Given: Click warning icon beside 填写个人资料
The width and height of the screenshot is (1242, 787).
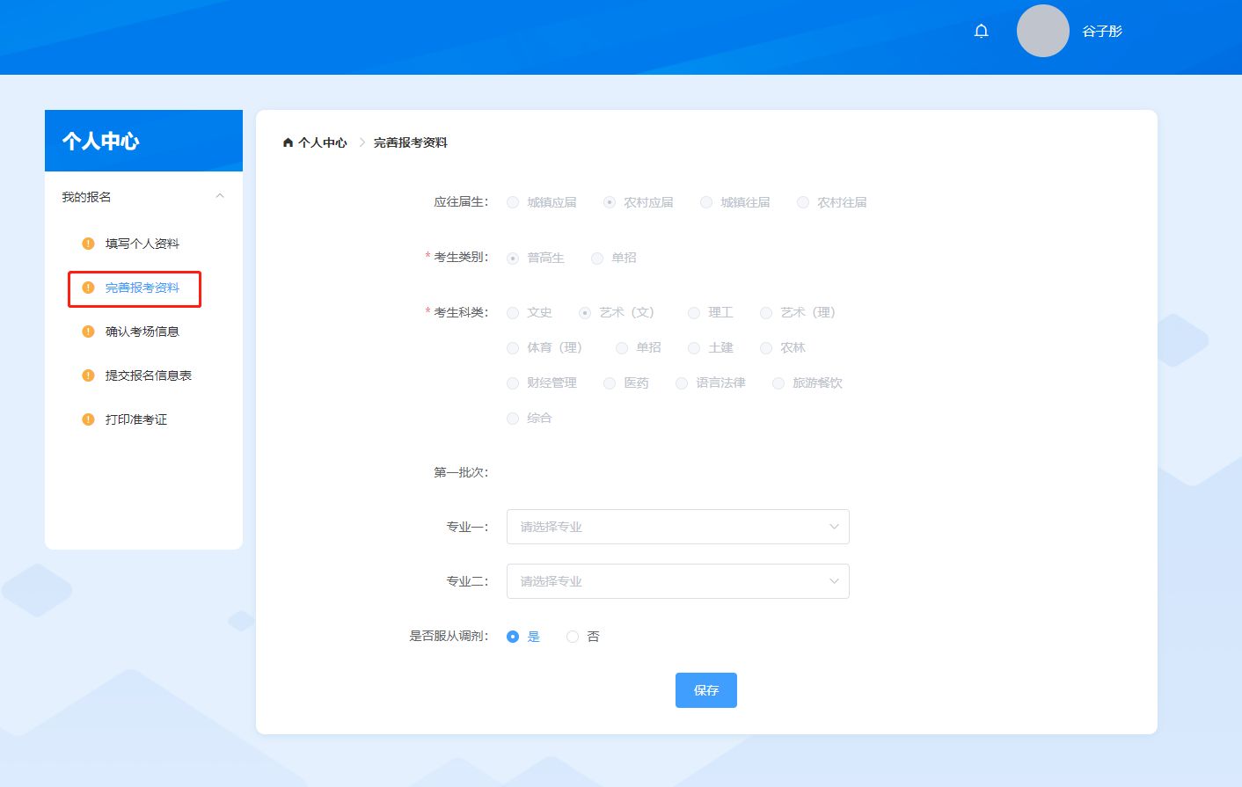Looking at the screenshot, I should point(88,244).
